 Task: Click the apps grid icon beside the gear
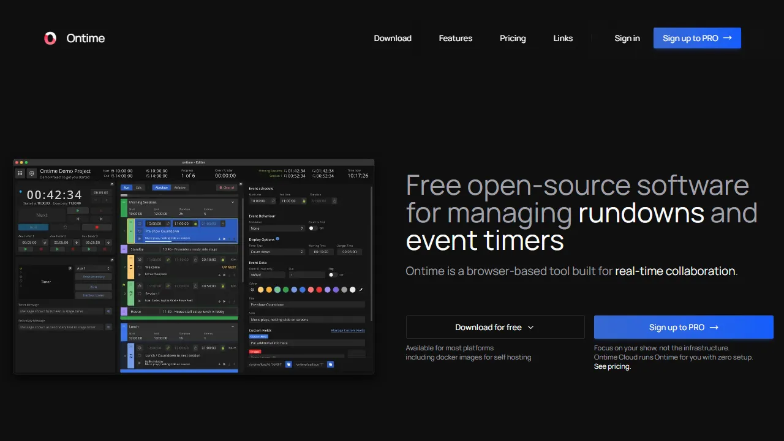click(20, 173)
